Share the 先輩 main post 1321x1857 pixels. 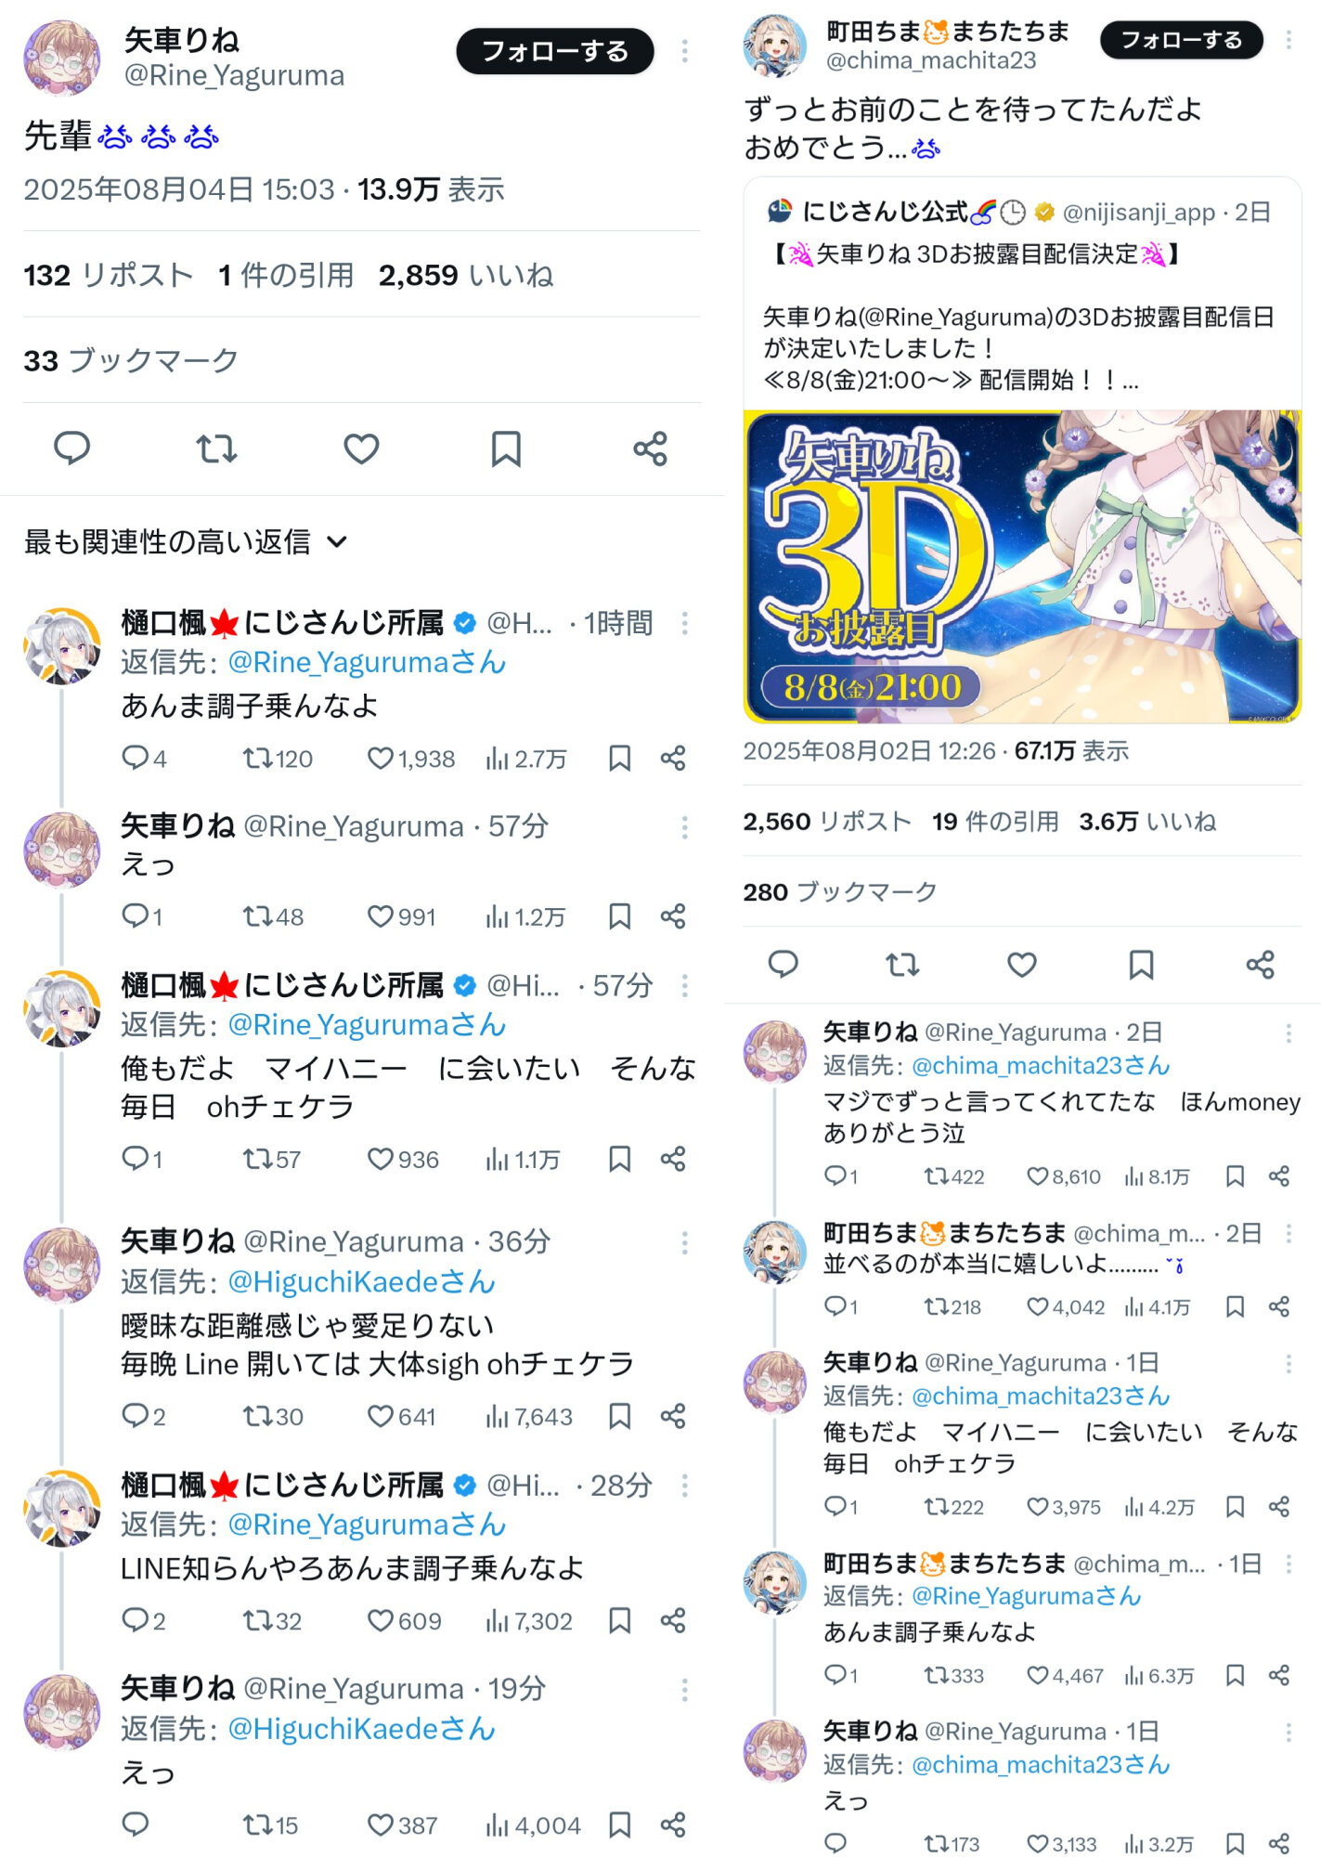click(650, 448)
